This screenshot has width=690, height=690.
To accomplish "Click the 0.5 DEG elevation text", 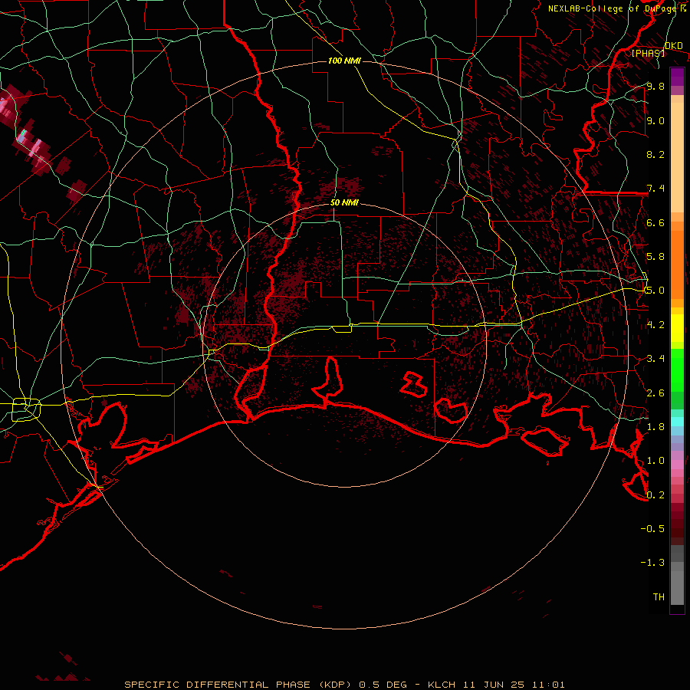I will point(383,685).
